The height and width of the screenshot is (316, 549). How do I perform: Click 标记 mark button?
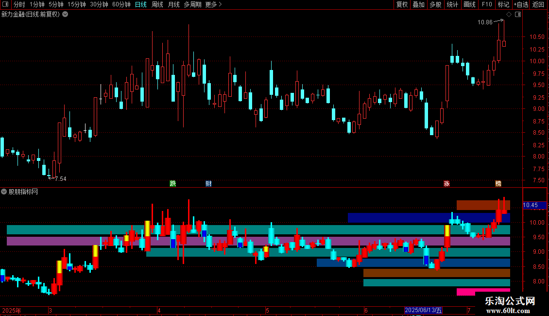[x=503, y=4]
